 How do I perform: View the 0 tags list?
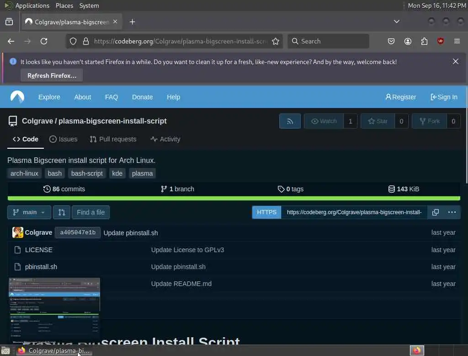point(290,189)
